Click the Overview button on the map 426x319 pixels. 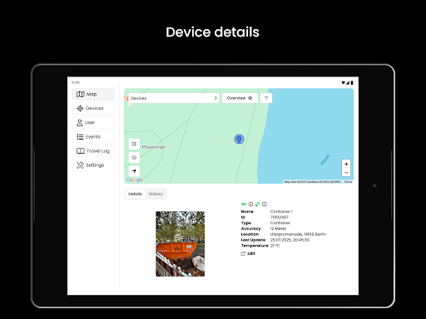tap(240, 98)
